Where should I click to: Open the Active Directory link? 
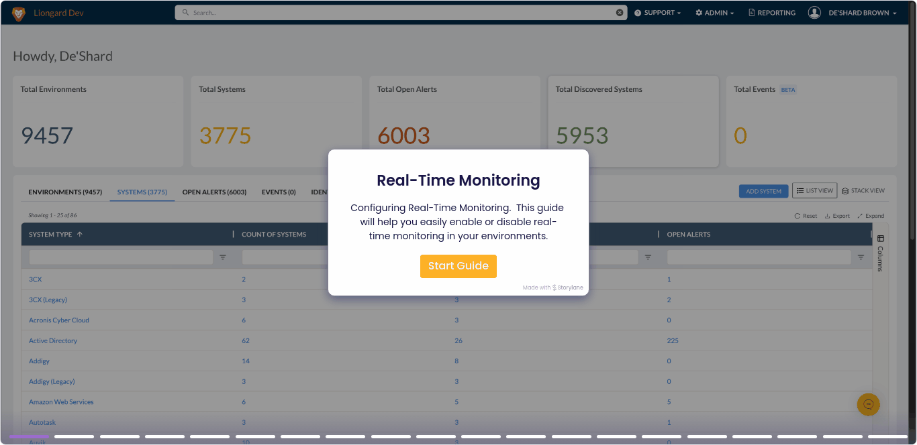(53, 341)
